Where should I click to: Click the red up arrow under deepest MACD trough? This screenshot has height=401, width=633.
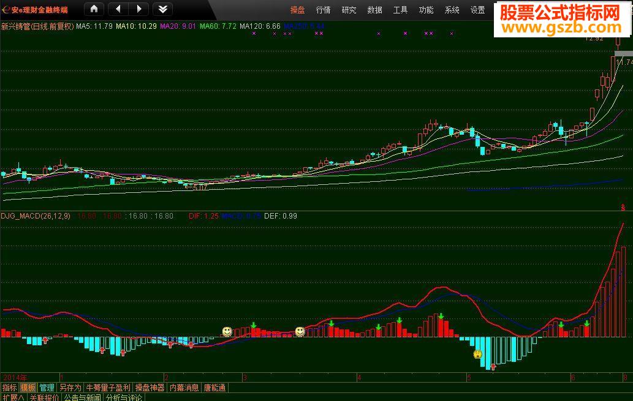[493, 367]
